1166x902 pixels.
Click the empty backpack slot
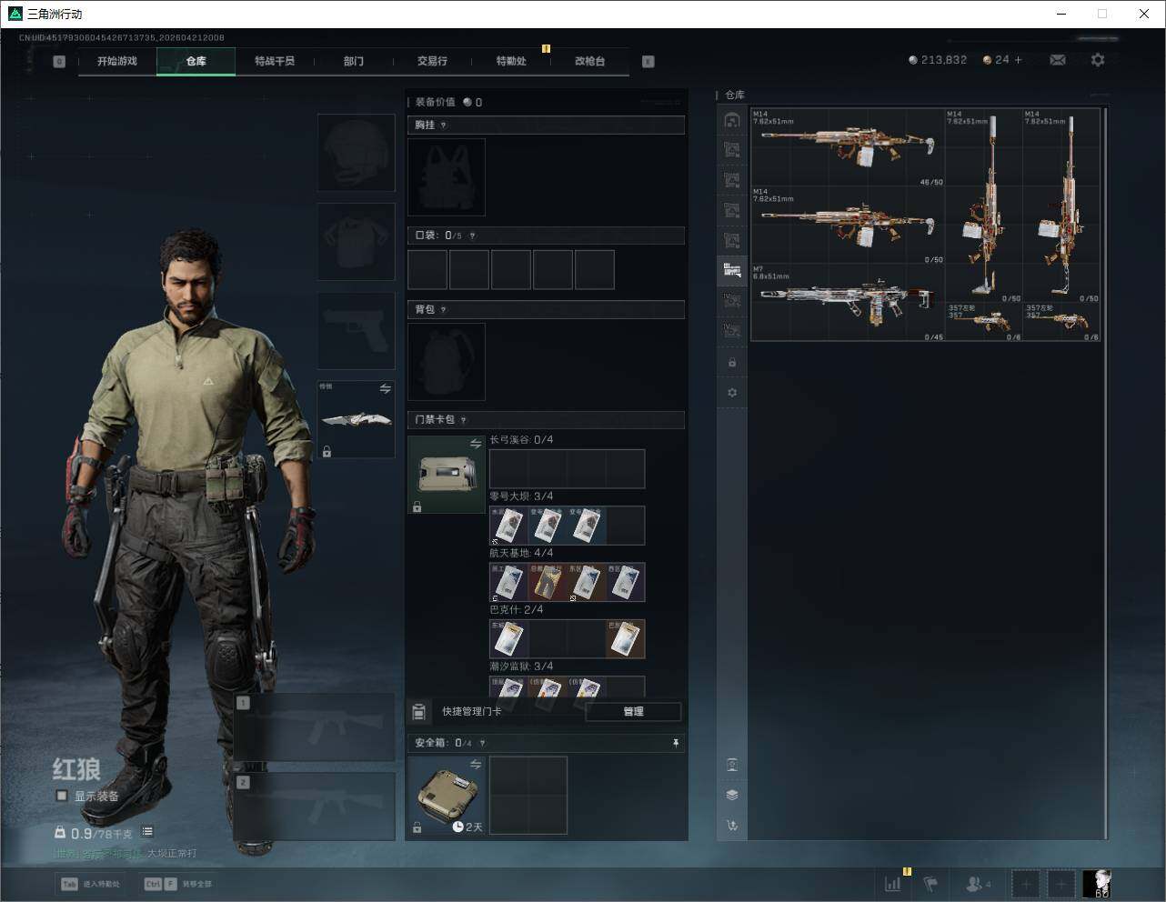(x=447, y=362)
